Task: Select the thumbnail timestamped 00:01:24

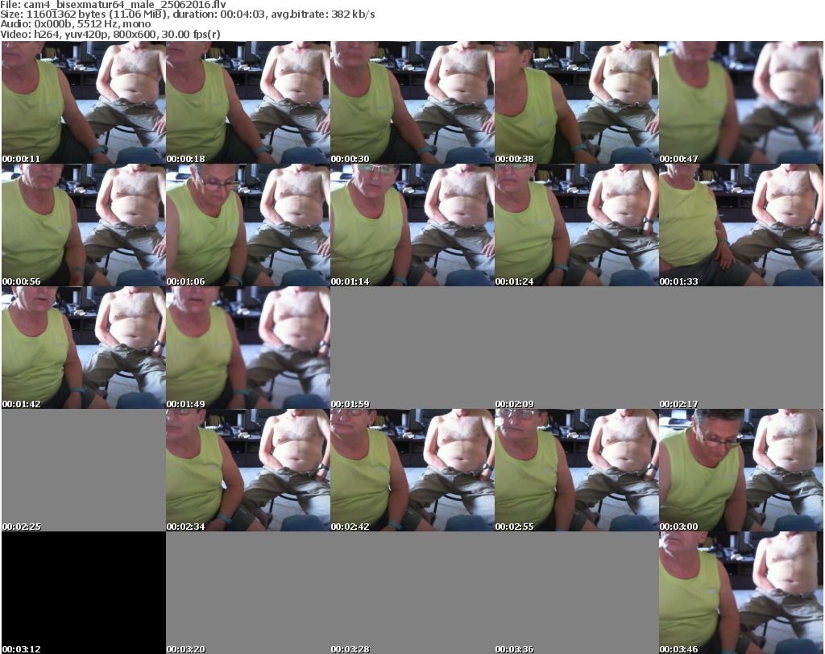Action: click(x=577, y=225)
